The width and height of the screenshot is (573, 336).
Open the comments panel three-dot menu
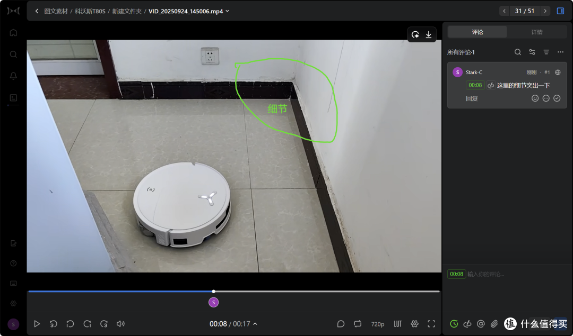pos(561,52)
